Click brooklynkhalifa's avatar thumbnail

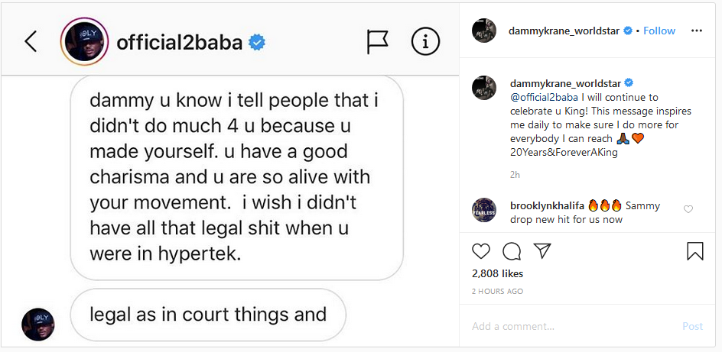(x=485, y=210)
